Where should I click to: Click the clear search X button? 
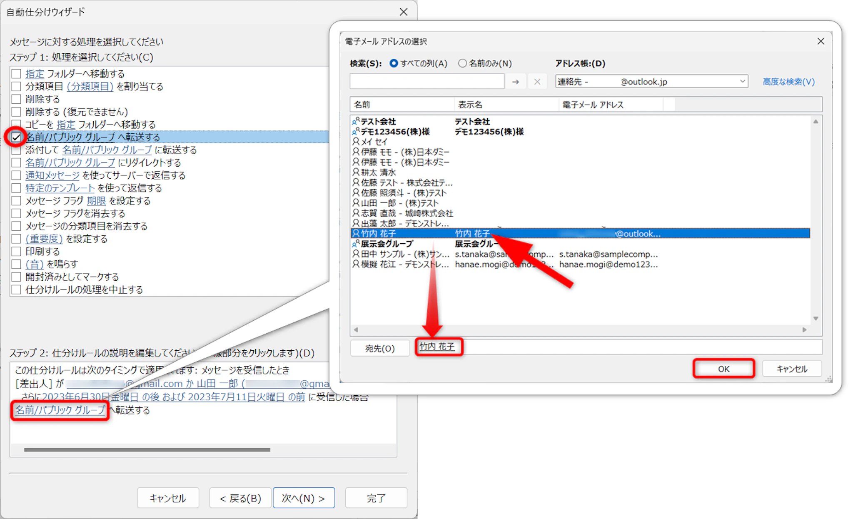537,82
